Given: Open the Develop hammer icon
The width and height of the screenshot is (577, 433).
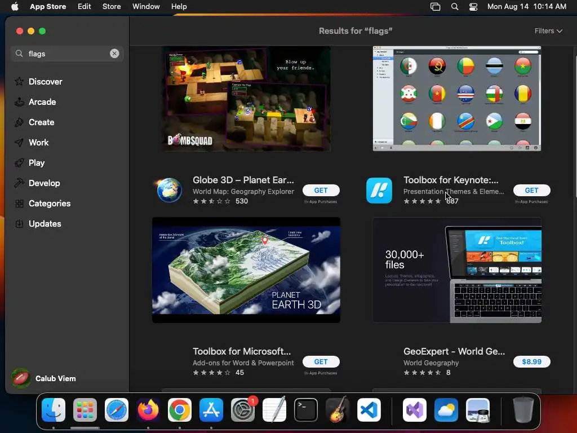Looking at the screenshot, I should [x=19, y=183].
